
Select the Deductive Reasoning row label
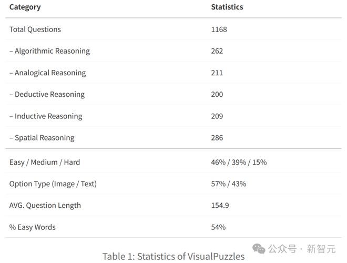tap(47, 95)
